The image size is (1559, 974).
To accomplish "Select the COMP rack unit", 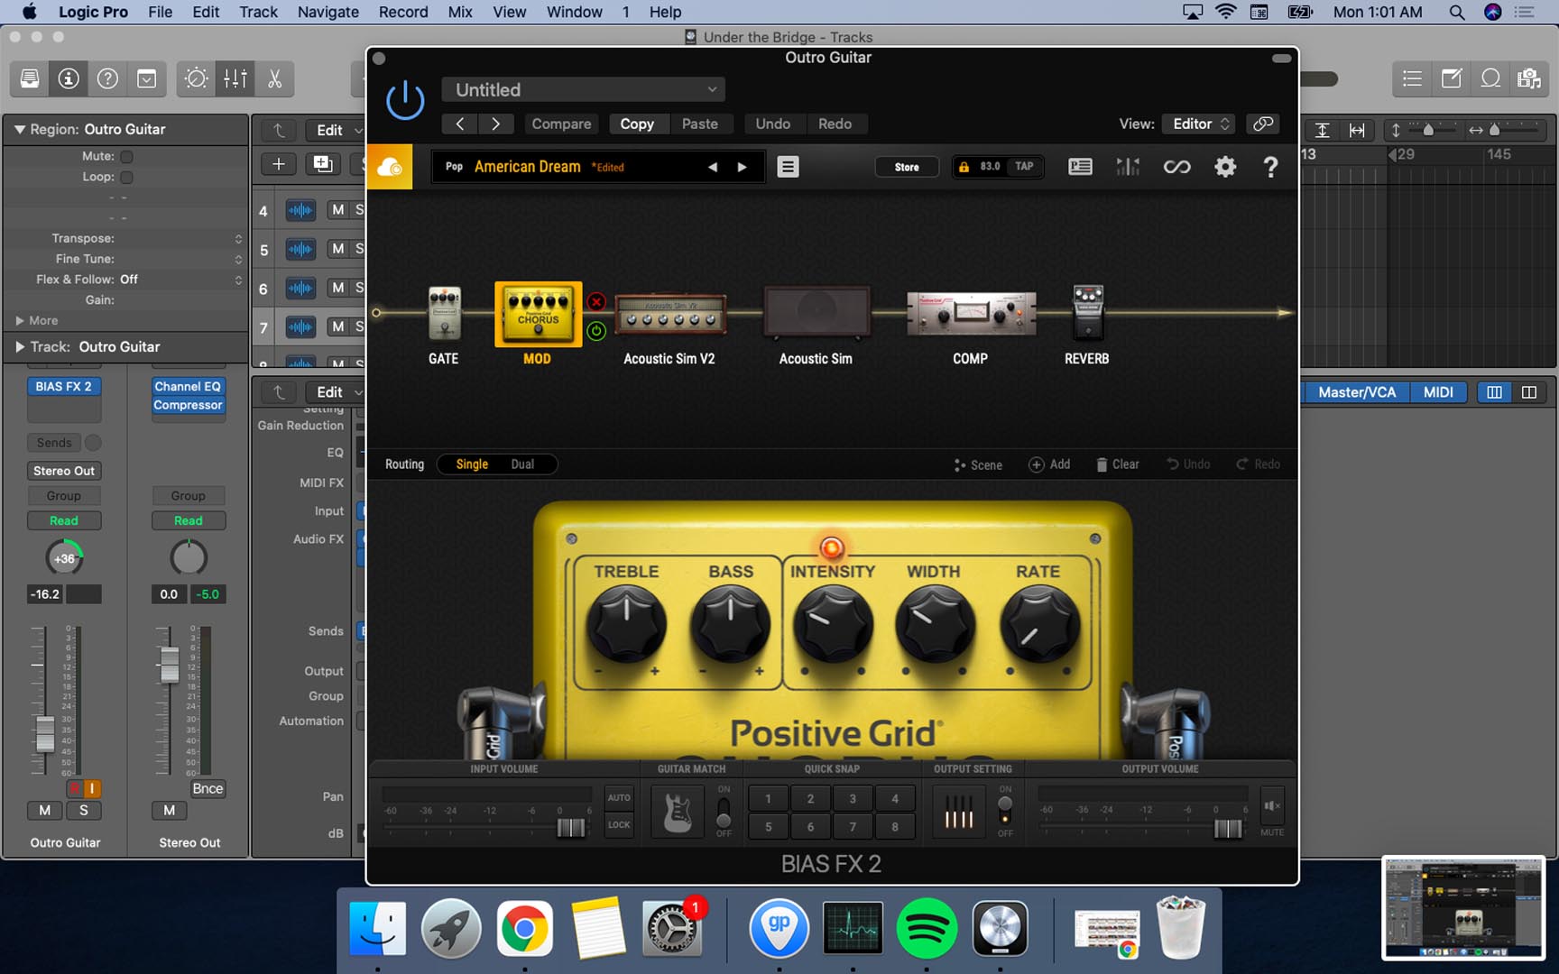I will coord(971,314).
